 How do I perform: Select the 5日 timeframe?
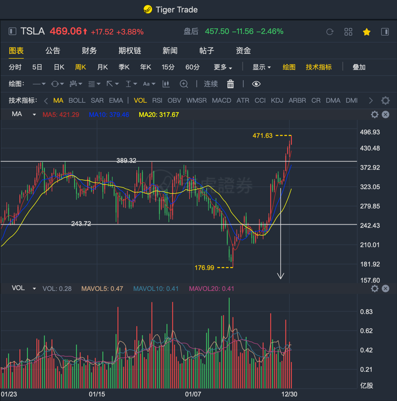point(37,67)
